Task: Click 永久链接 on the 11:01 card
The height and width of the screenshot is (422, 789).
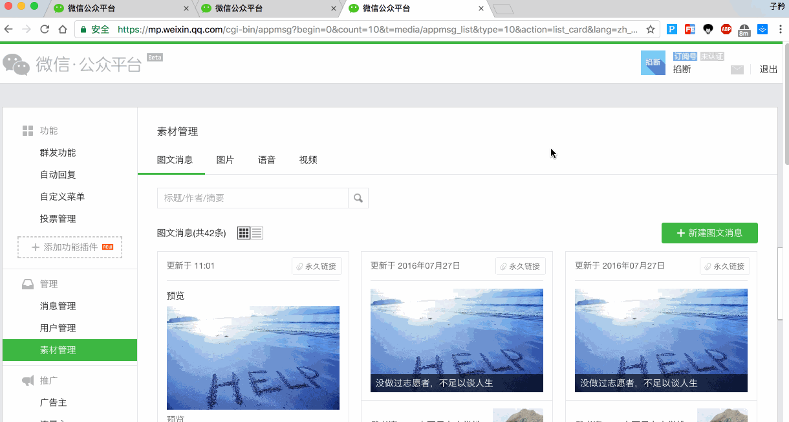Action: [317, 266]
